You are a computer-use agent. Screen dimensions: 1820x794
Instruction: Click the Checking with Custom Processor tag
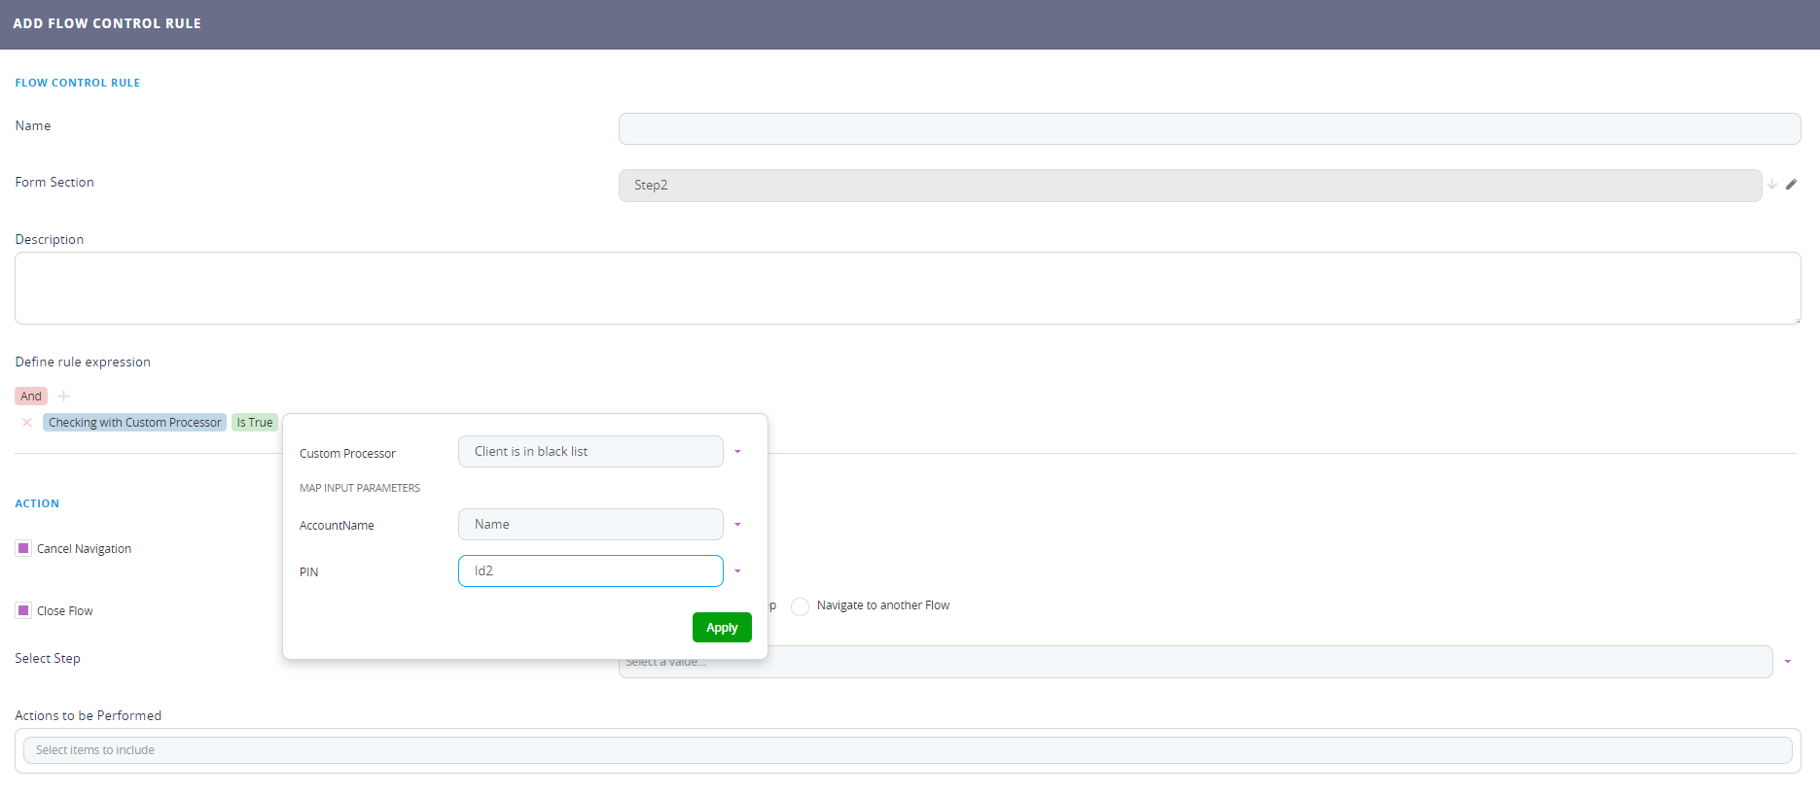[135, 423]
